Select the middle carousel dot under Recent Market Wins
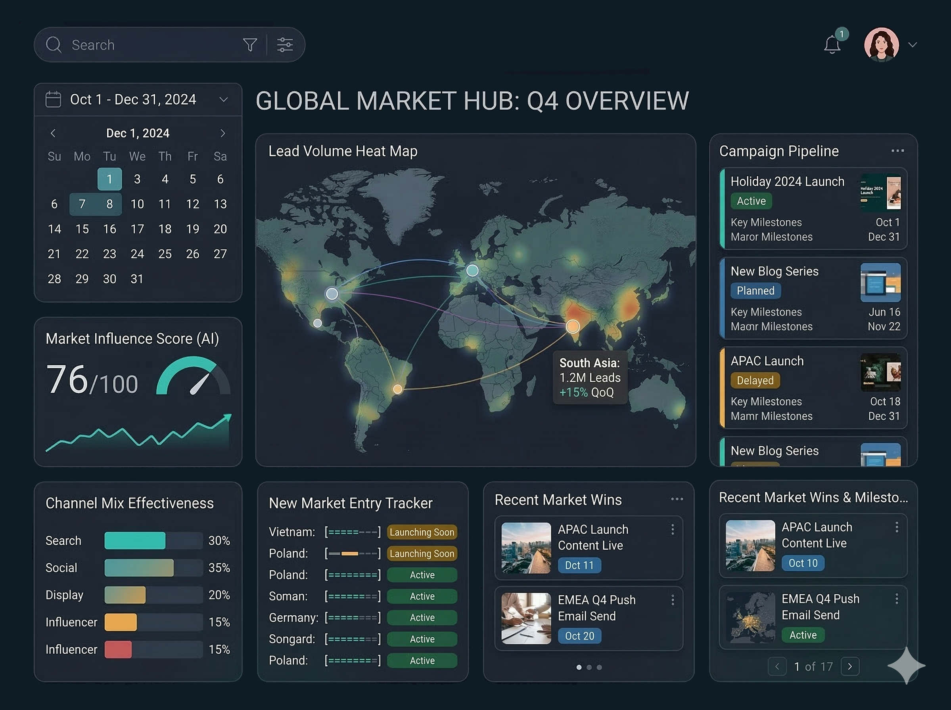Image resolution: width=951 pixels, height=710 pixels. [x=589, y=667]
